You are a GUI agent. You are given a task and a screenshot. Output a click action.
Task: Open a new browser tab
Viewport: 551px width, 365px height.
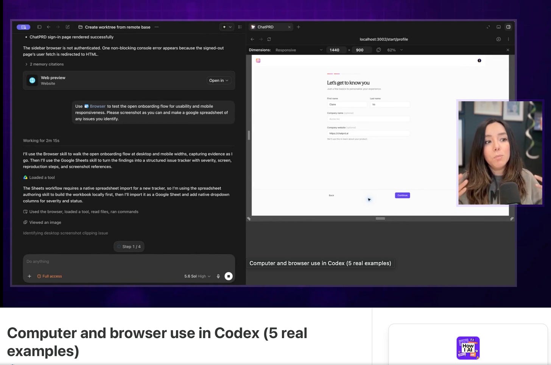coord(299,27)
